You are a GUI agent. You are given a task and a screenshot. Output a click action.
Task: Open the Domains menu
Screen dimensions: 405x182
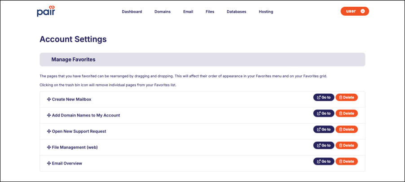(x=163, y=12)
